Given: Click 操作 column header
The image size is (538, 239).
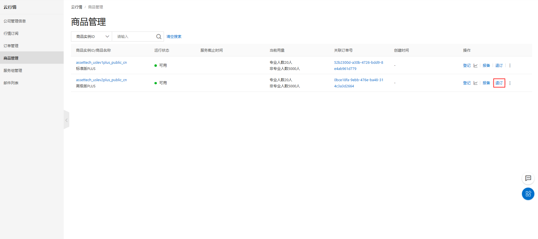Looking at the screenshot, I should 467,50.
